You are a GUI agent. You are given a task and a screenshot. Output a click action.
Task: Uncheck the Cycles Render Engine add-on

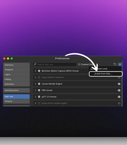pyautogui.click(x=39, y=84)
